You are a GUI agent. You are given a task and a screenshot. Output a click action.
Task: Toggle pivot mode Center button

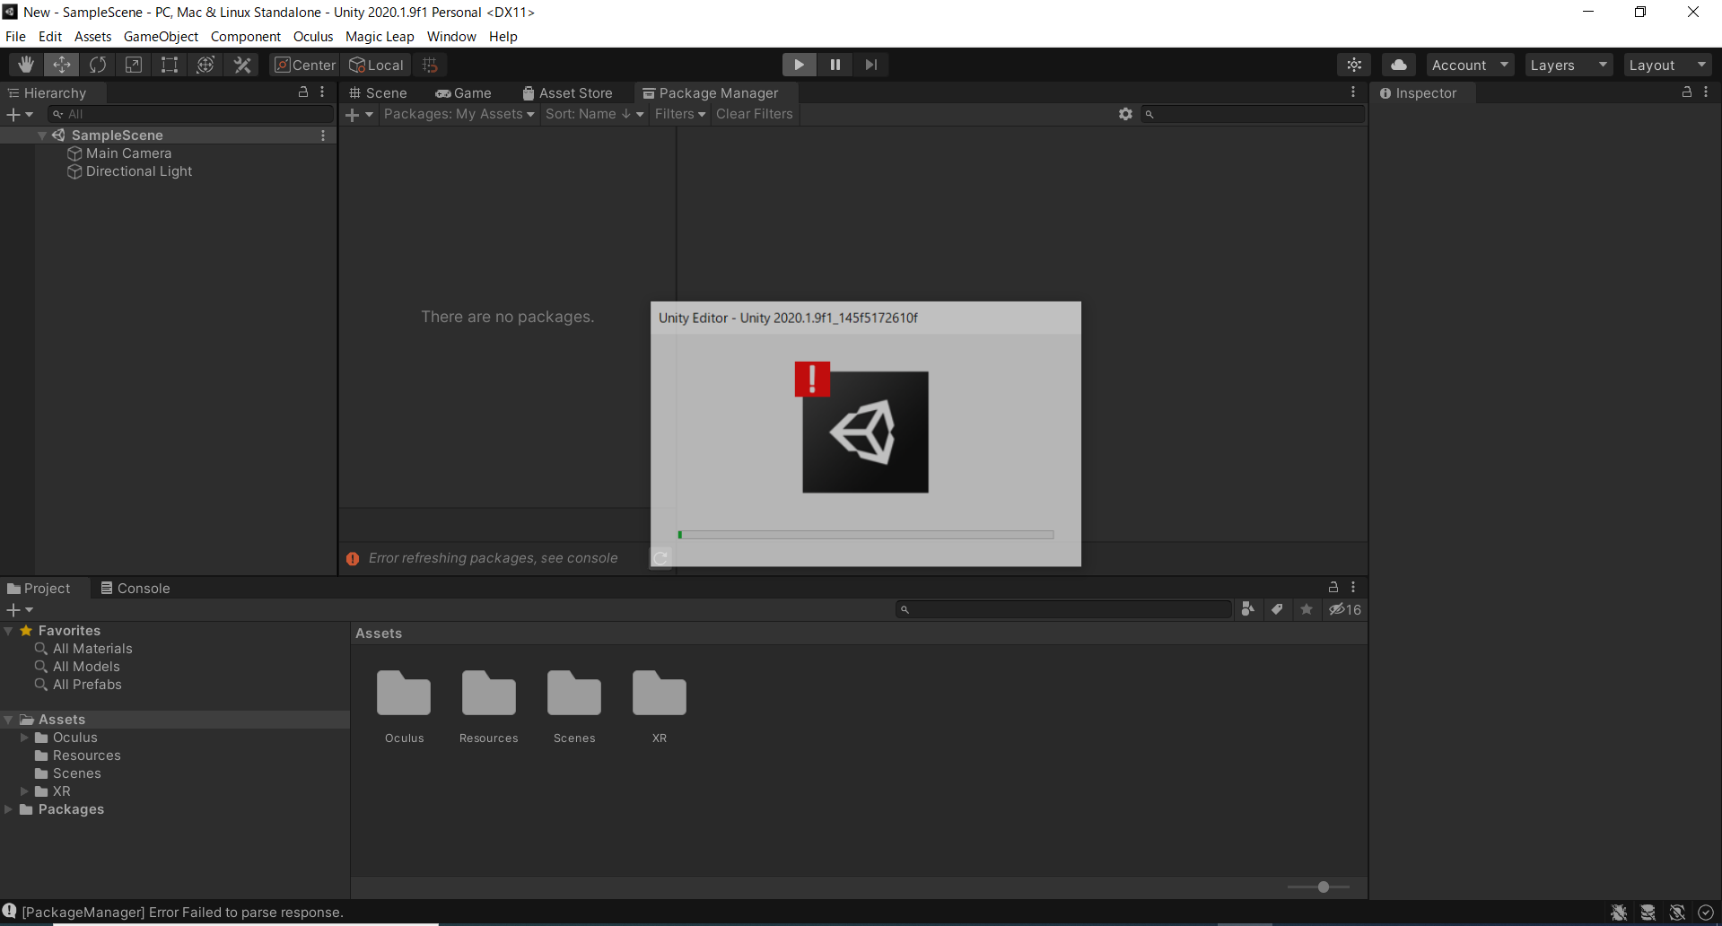305,65
